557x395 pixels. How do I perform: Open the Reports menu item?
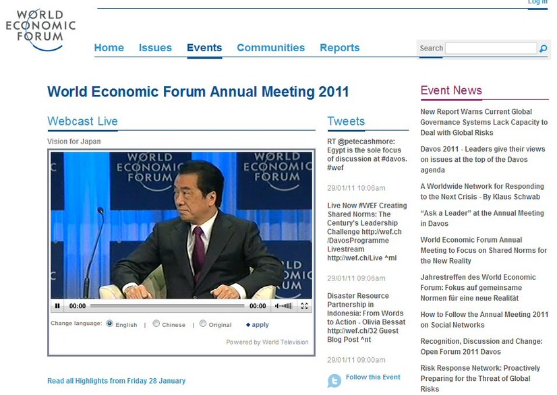click(340, 48)
